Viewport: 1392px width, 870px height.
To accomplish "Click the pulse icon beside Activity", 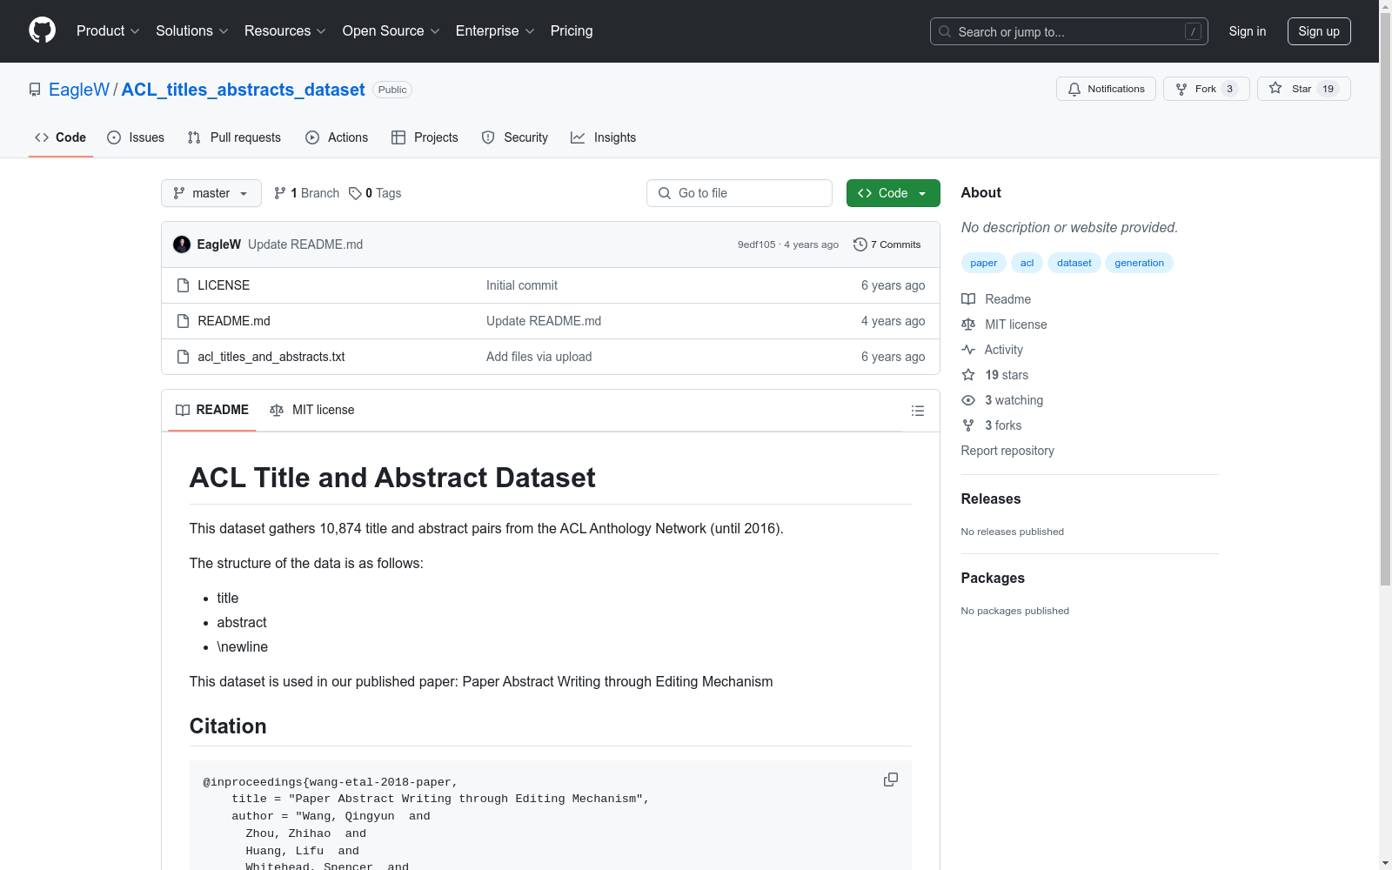I will click(968, 350).
